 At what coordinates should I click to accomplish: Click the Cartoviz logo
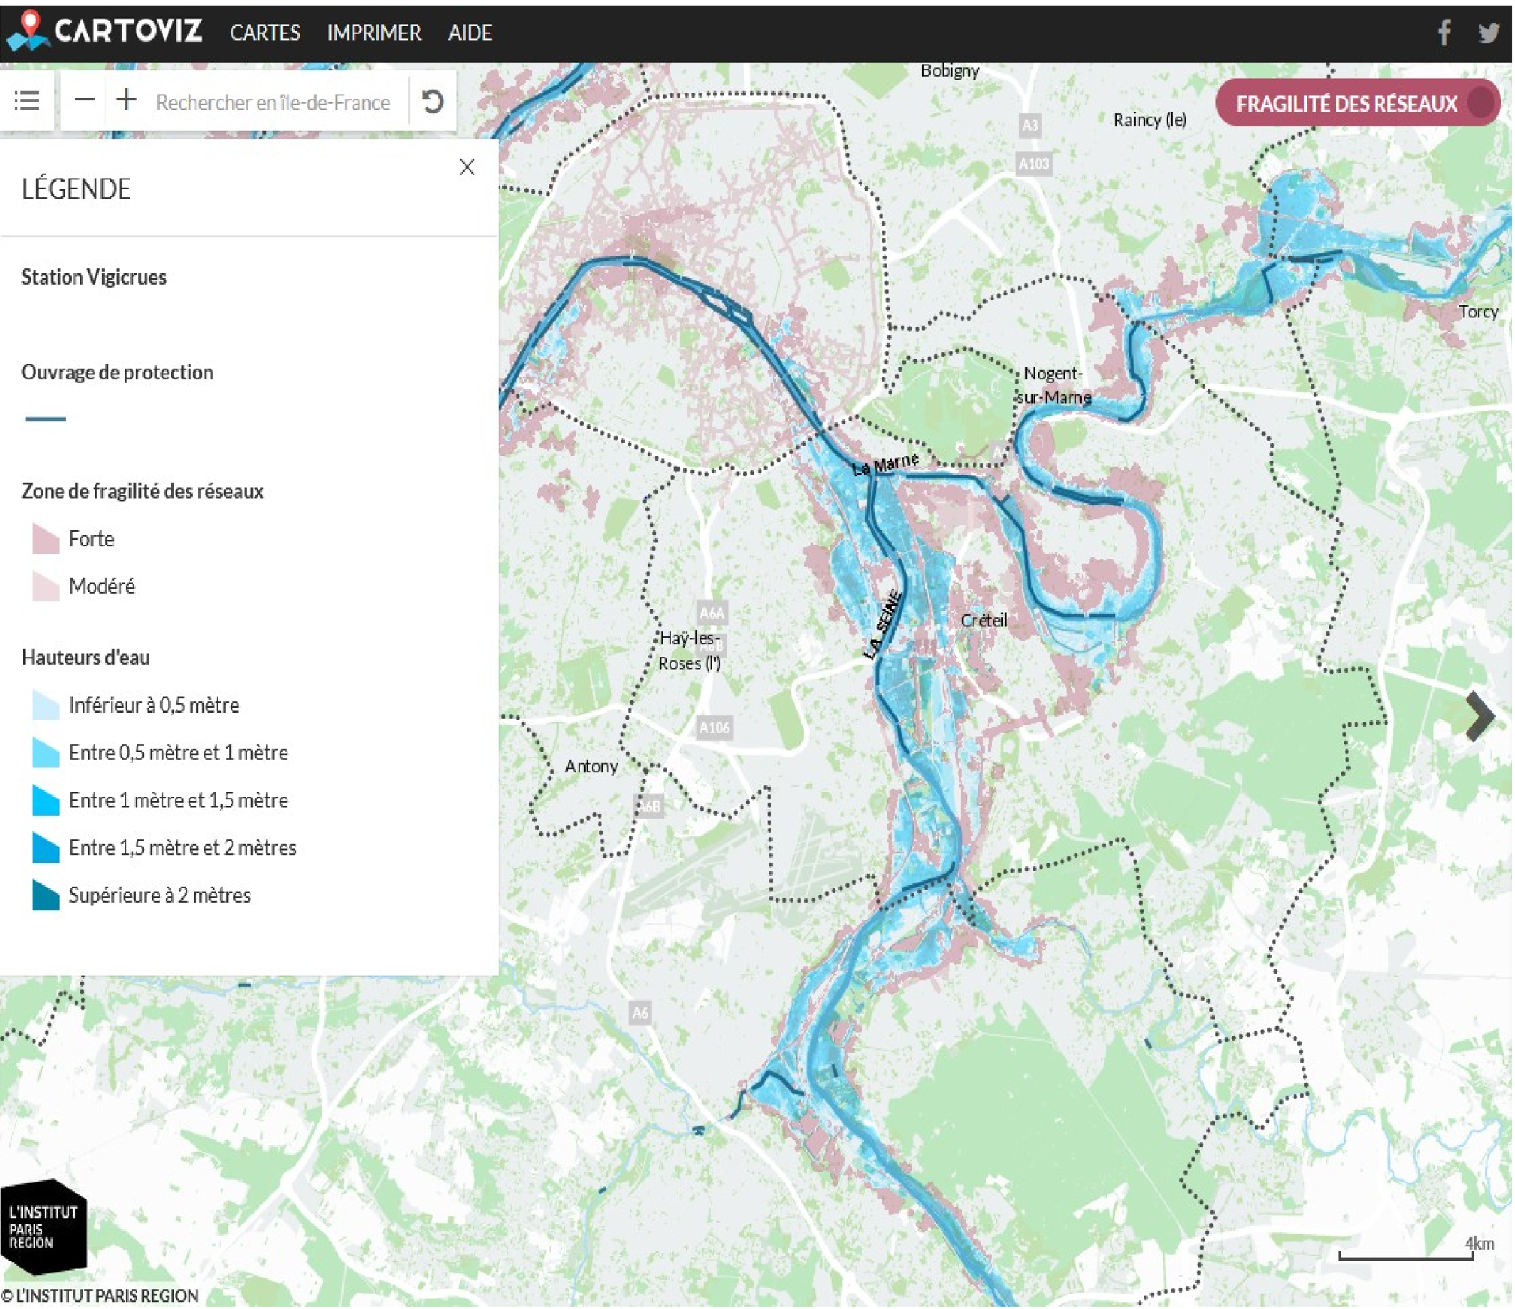point(105,31)
